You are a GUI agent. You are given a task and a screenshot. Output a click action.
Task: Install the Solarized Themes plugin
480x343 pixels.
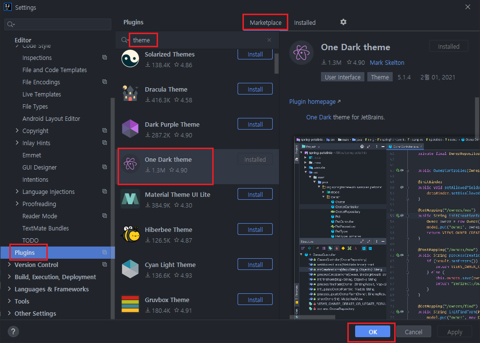tap(255, 54)
